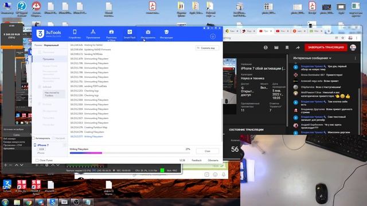Viewport: 367px width, 206px height.
Task: Click the Windows Start button
Action: coord(5,202)
